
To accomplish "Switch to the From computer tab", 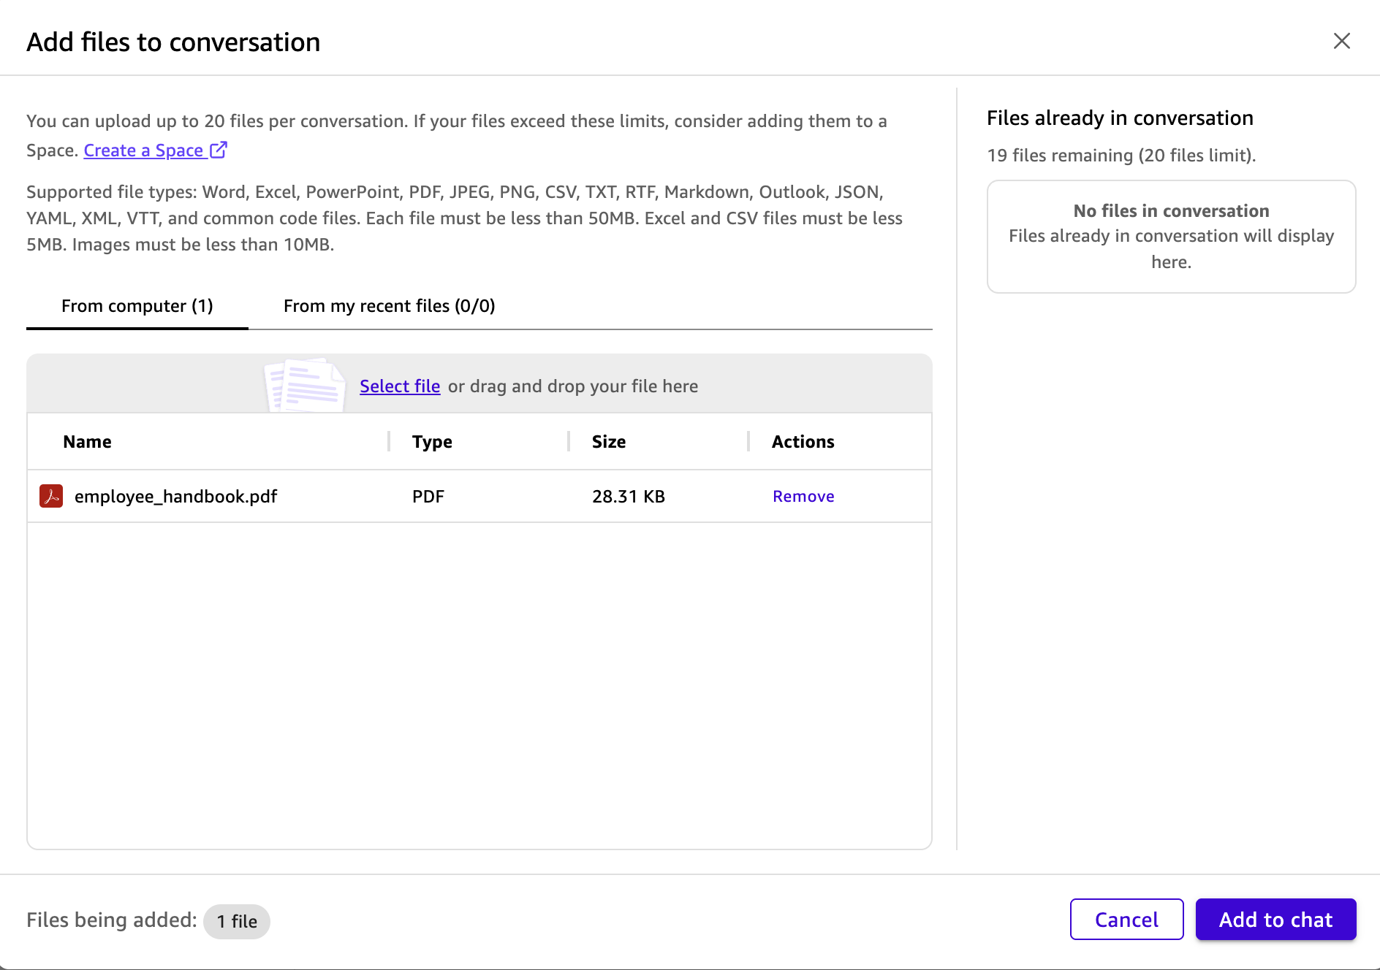I will pos(137,306).
